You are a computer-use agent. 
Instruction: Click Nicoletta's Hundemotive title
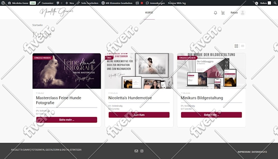tap(130, 98)
